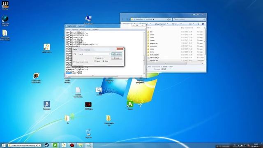Sort Explorer files by Name column header
The width and height of the screenshot is (263, 148).
tap(149, 28)
